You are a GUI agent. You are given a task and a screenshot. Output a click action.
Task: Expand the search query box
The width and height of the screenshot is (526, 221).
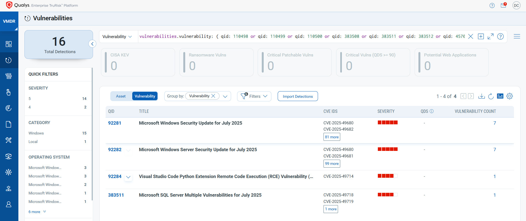491,36
